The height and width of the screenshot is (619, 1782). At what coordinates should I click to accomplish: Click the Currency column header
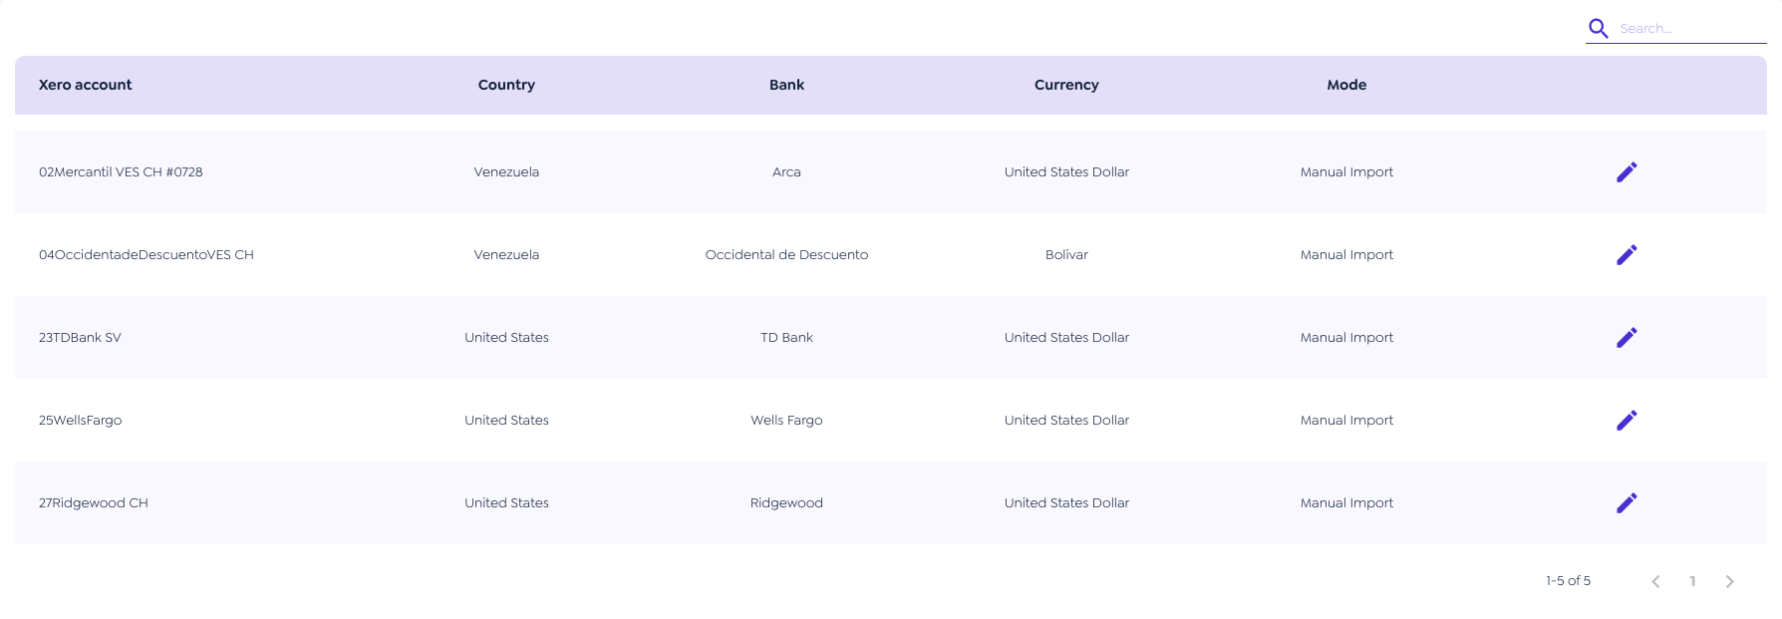point(1066,85)
